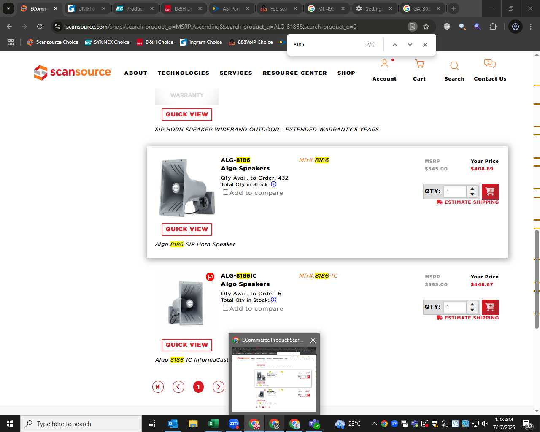Increase quantity for ALG-8186
The image size is (540, 432).
[x=472, y=189]
